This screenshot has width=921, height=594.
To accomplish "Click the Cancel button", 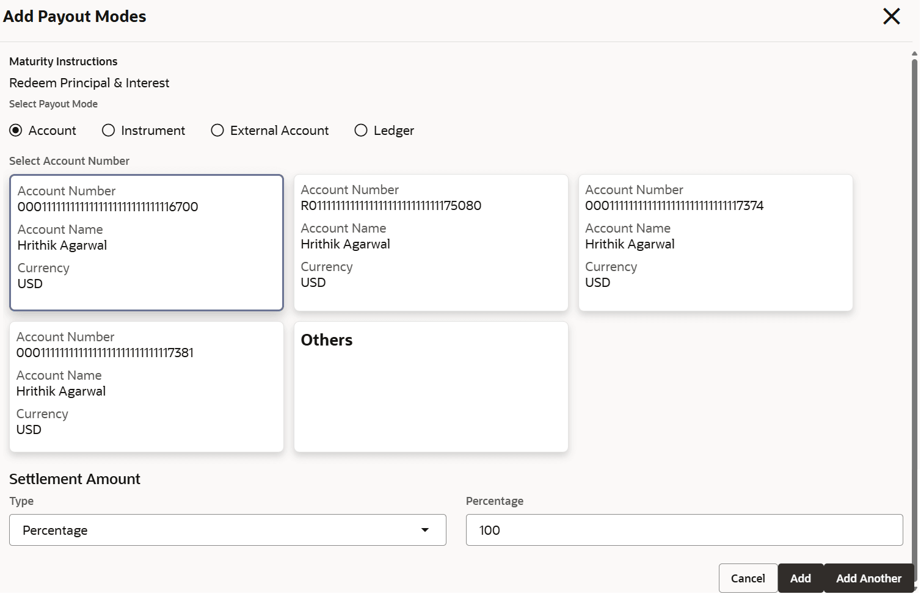I will [x=748, y=578].
